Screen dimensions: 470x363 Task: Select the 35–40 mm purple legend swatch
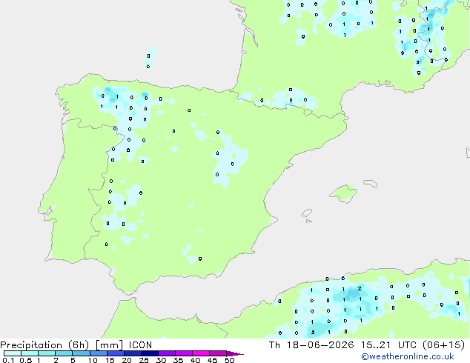pyautogui.click(x=183, y=353)
